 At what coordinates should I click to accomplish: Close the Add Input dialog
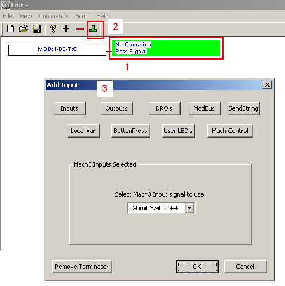pyautogui.click(x=267, y=85)
